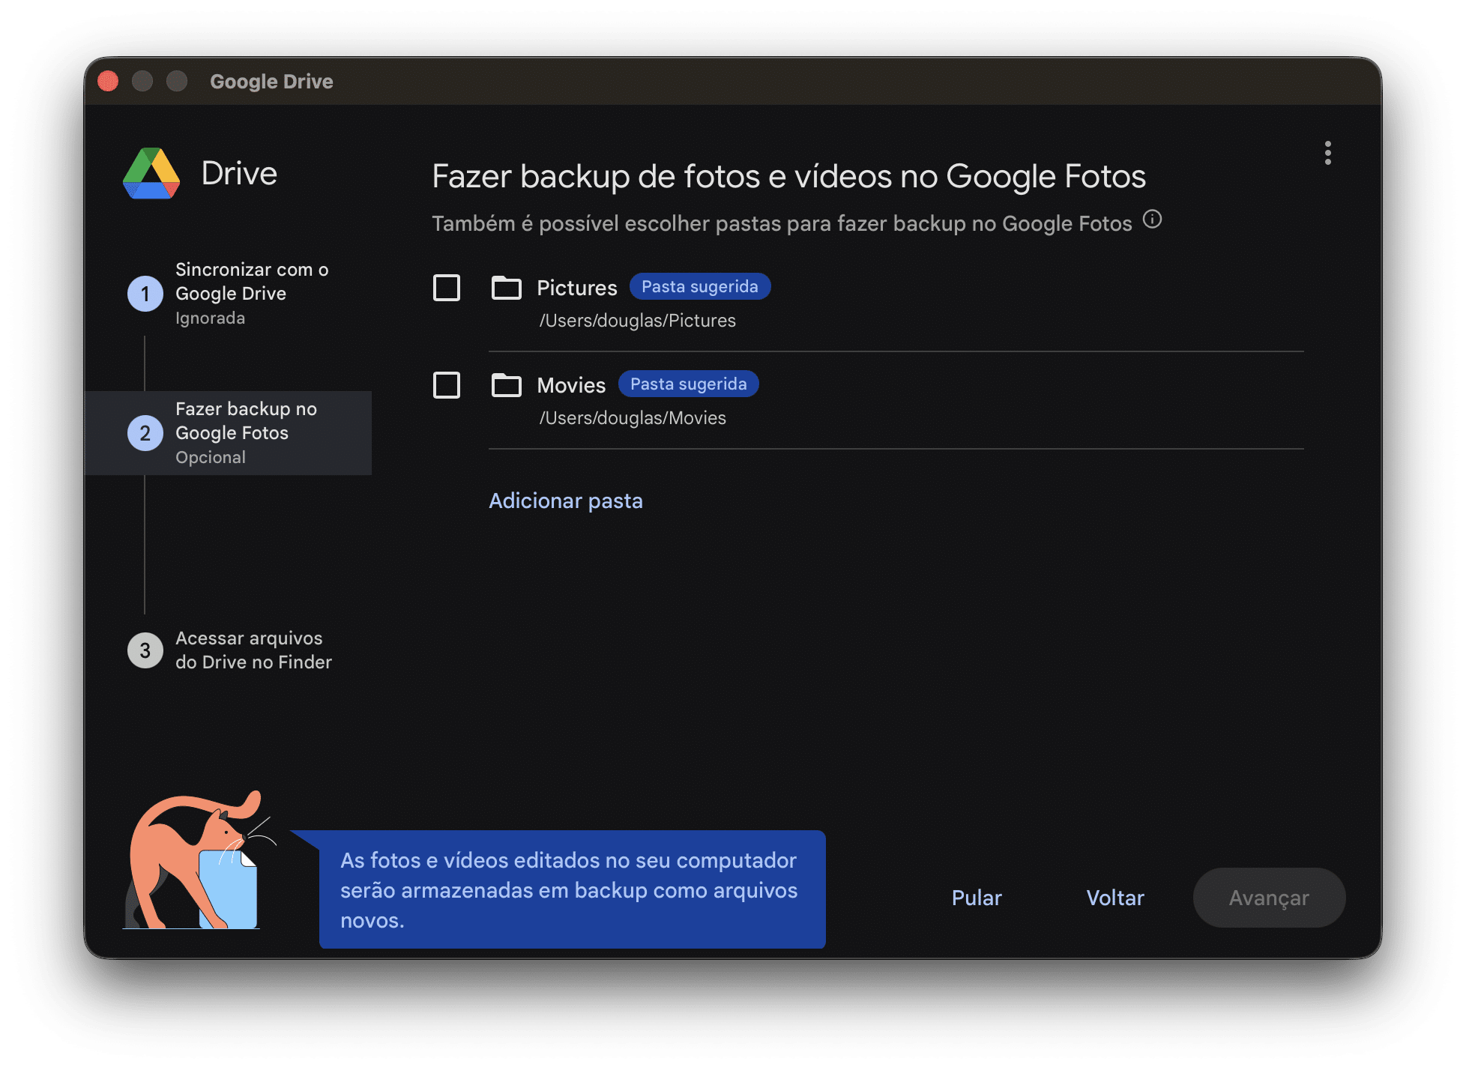Check the Movies folder checkbox
Screen dimensions: 1466x1070
coord(447,385)
